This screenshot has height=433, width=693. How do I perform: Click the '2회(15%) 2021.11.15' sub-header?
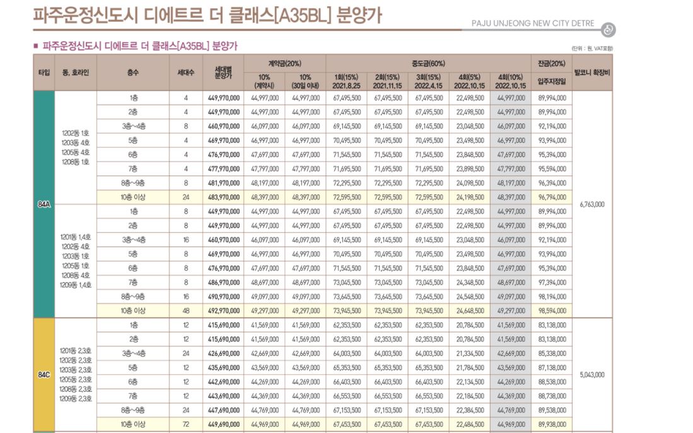pyautogui.click(x=388, y=81)
